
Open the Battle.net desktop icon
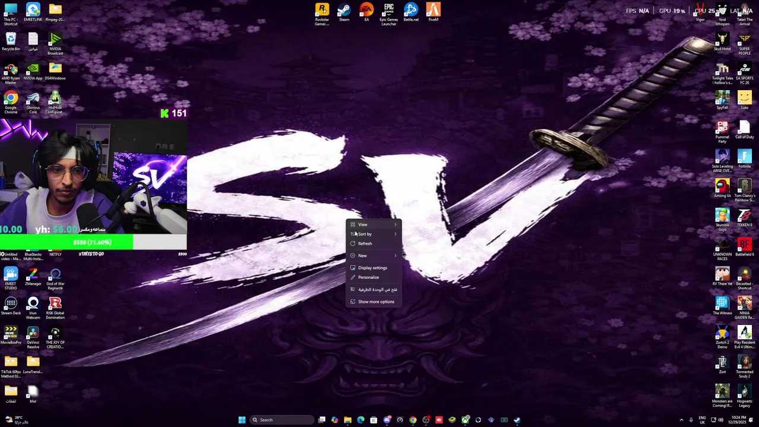pyautogui.click(x=411, y=12)
